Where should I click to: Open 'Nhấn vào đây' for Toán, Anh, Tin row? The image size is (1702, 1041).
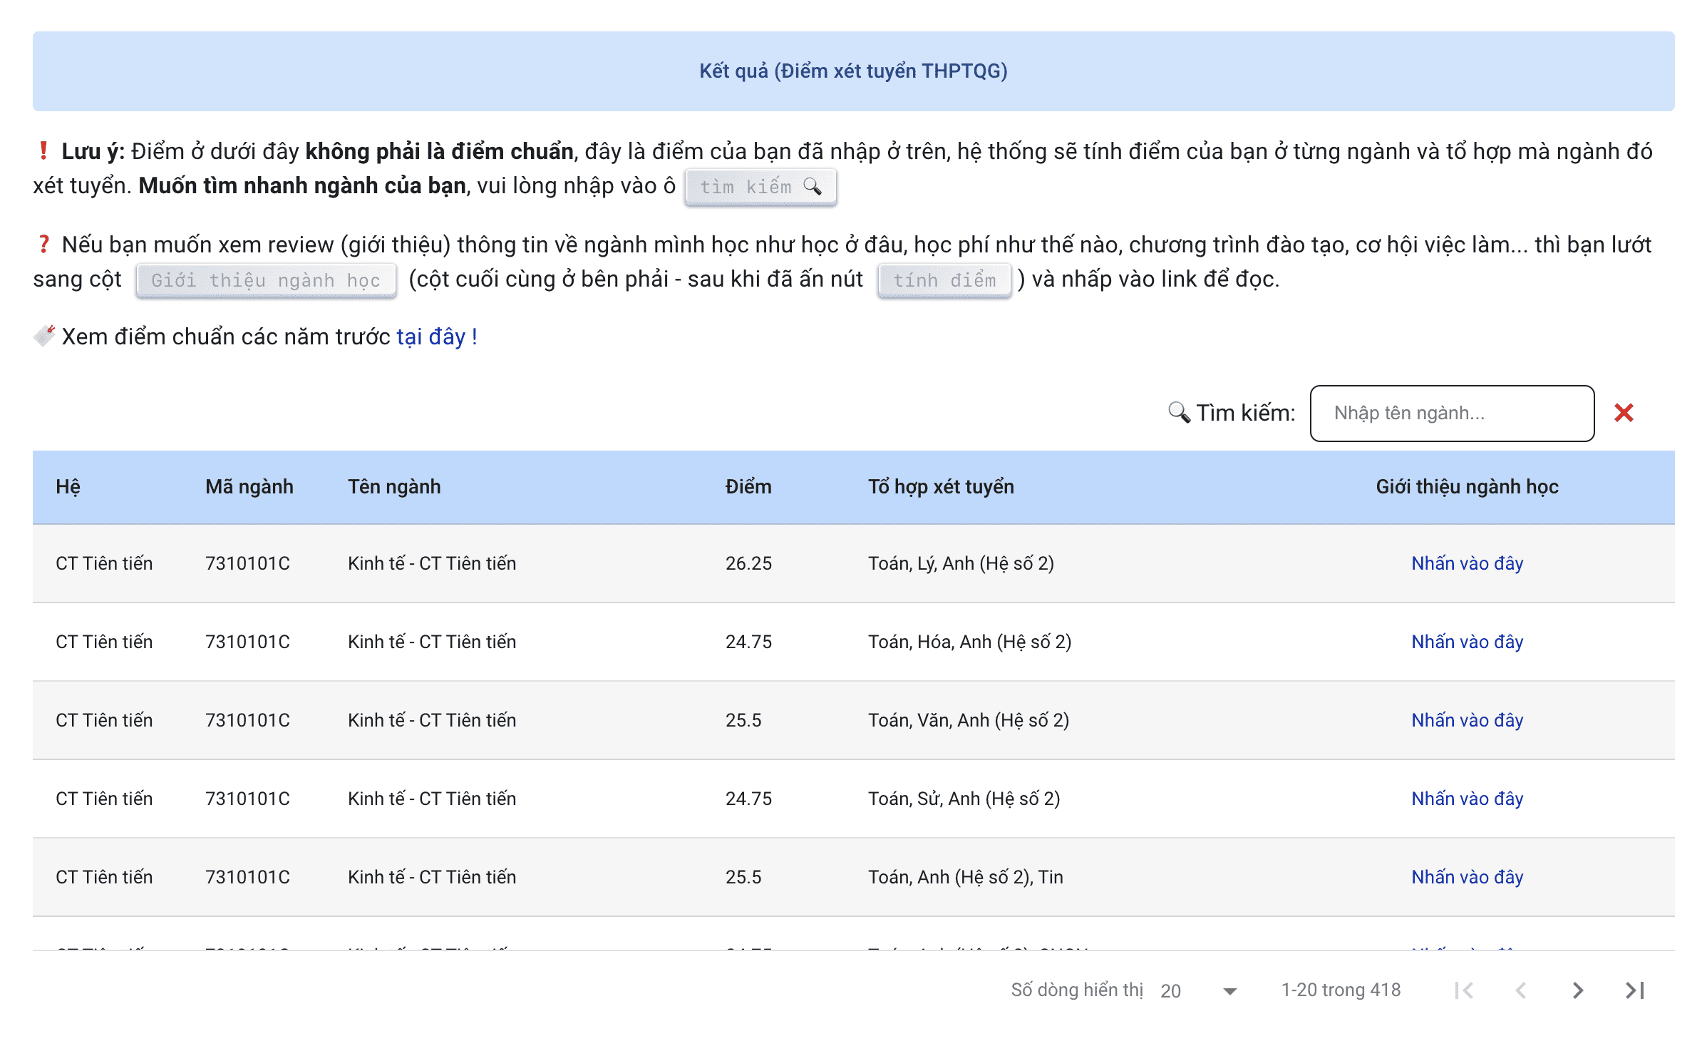1467,877
